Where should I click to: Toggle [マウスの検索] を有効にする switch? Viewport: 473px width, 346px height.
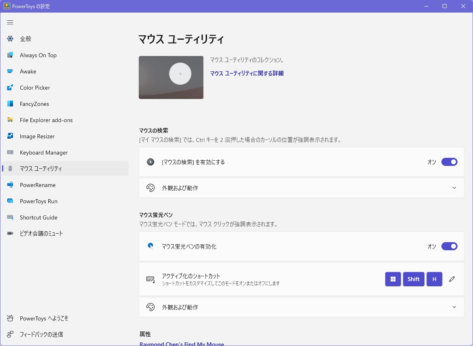point(449,162)
